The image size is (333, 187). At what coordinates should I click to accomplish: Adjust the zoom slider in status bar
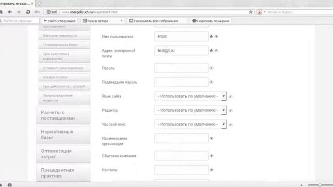[x=320, y=185]
